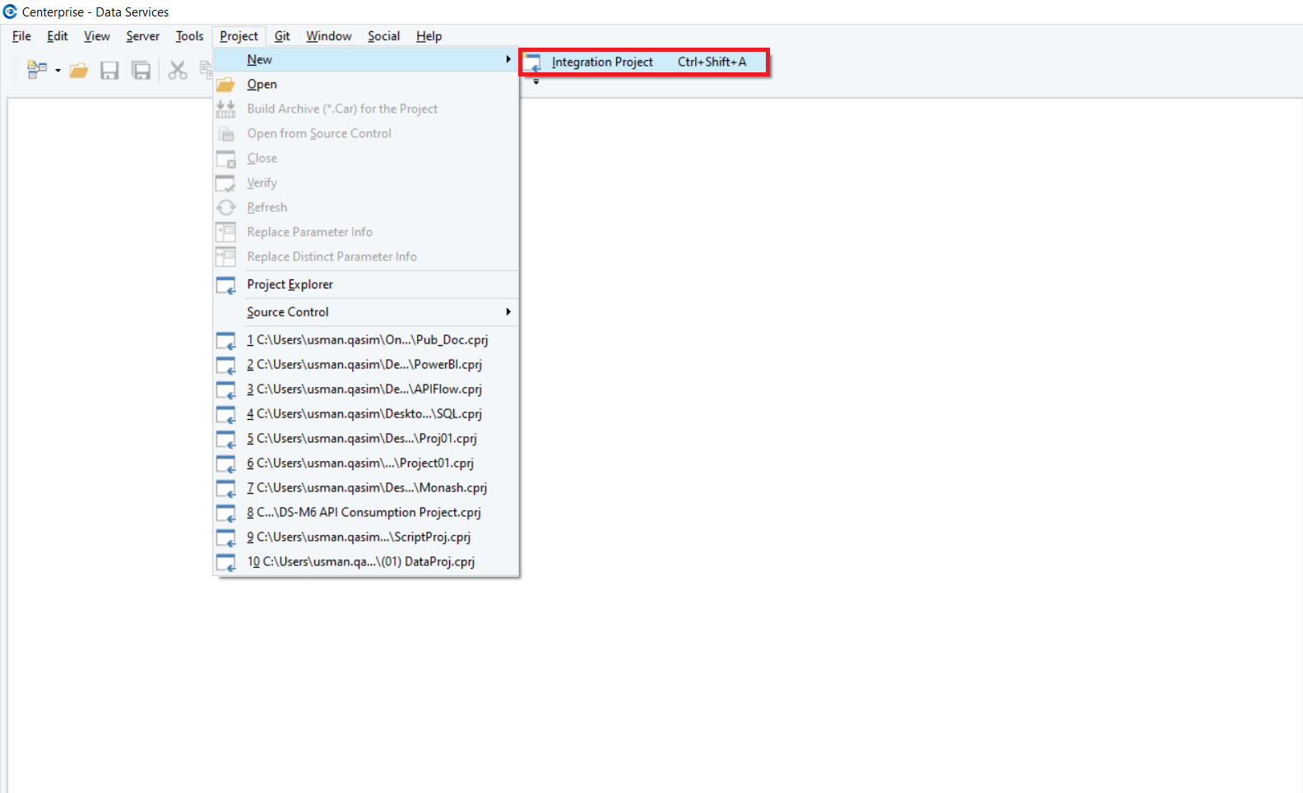Select Replace Distinct Parameter Info
The image size is (1303, 793).
tap(366, 256)
